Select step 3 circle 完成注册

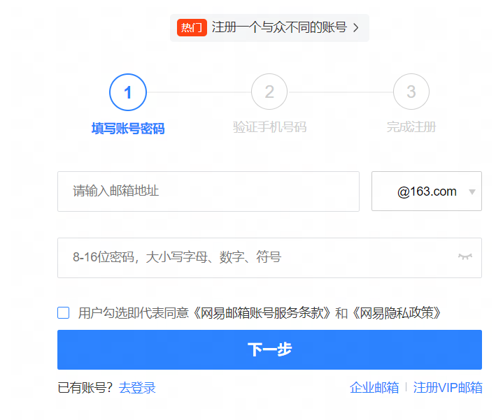click(411, 92)
